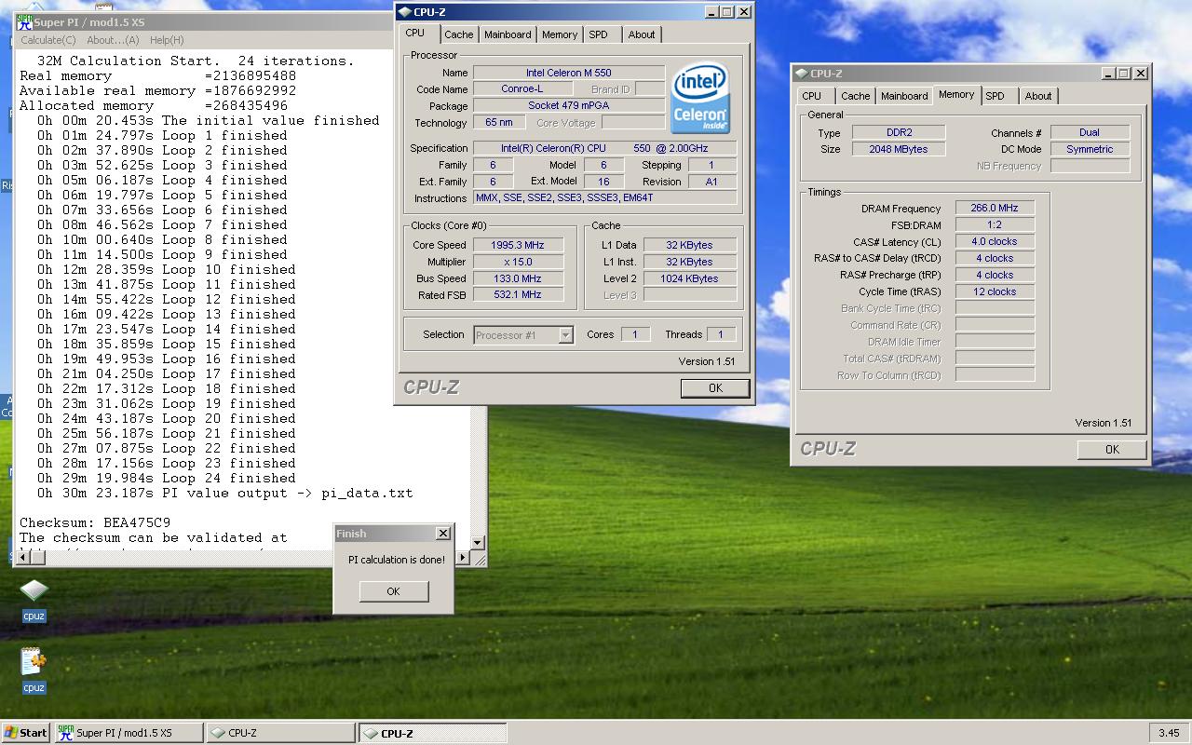Switch to SPD tab in Memory window
1192x745 pixels.
click(x=996, y=96)
